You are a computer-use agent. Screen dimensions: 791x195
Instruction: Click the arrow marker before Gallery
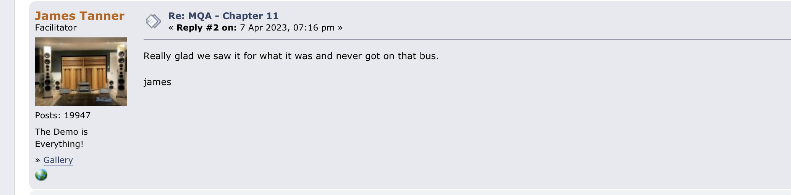tap(37, 160)
